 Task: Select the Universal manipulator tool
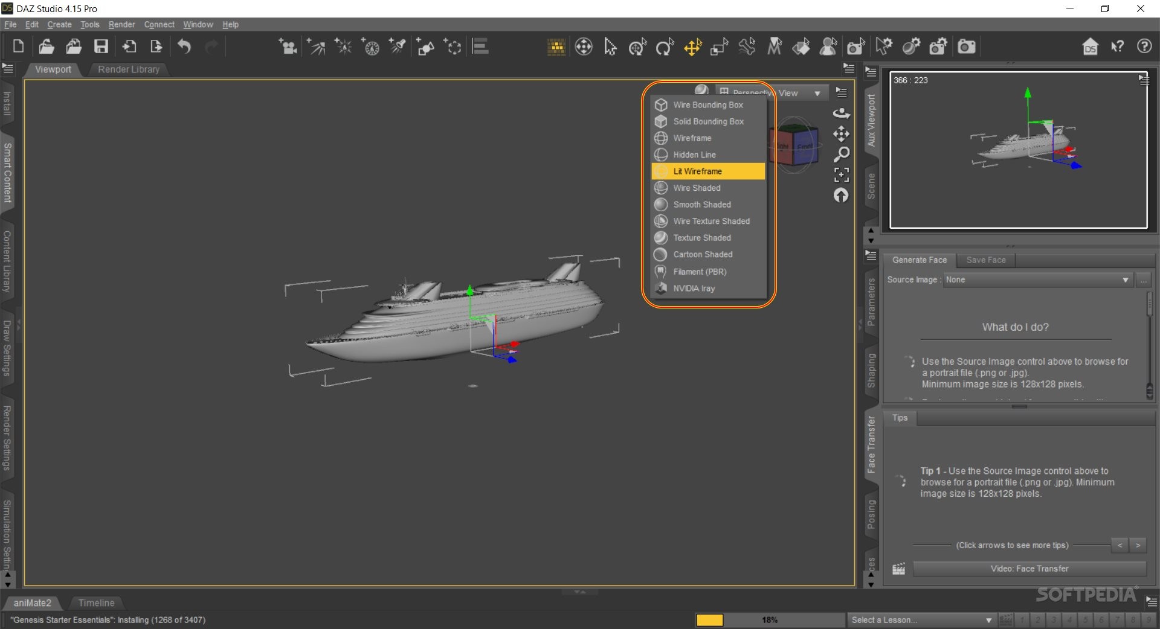coord(637,46)
